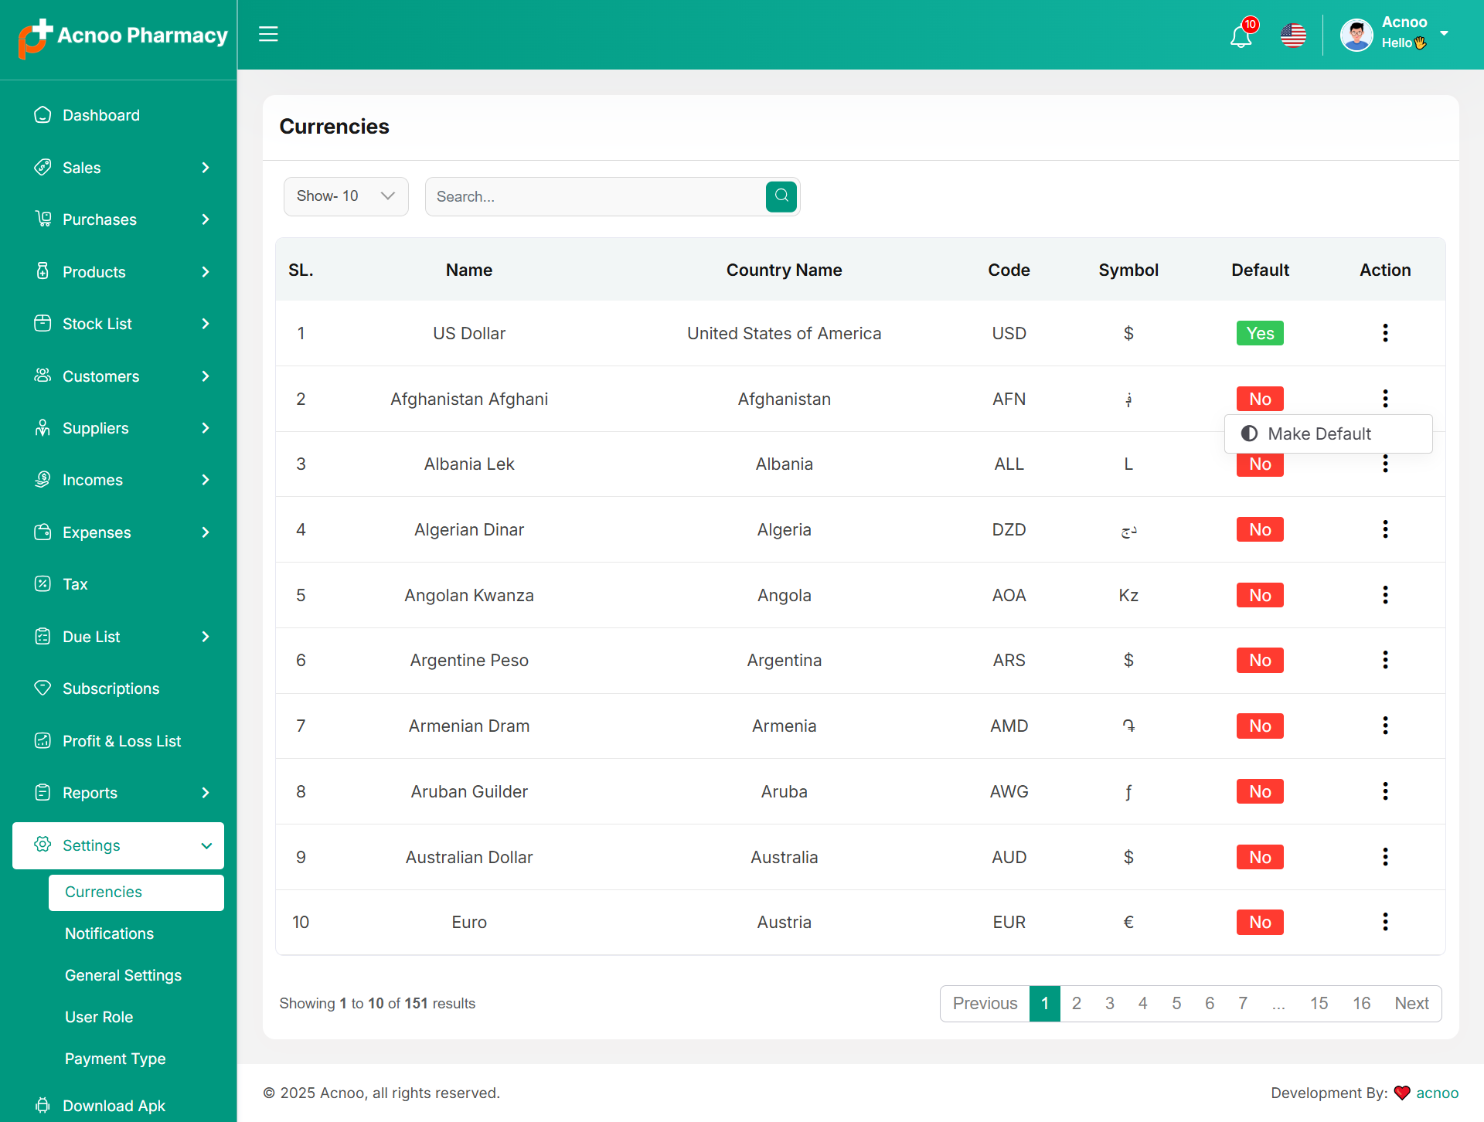Click the Dashboard sidebar icon
The width and height of the screenshot is (1484, 1122).
coord(43,115)
